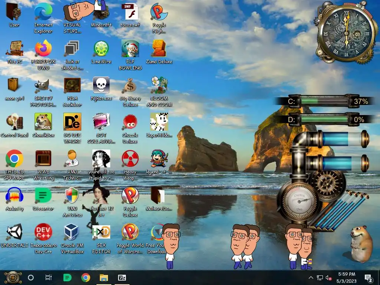The width and height of the screenshot is (380, 285).
Task: Select the BOT COLLABVM icon
Action: tap(101, 128)
